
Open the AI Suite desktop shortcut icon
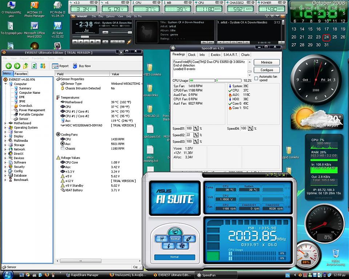pyautogui.click(x=58, y=30)
